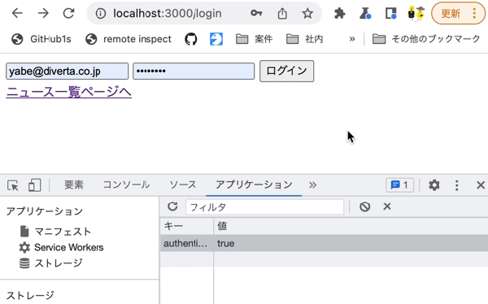The height and width of the screenshot is (304, 488).
Task: Click the フィルタ input field
Action: (x=264, y=207)
